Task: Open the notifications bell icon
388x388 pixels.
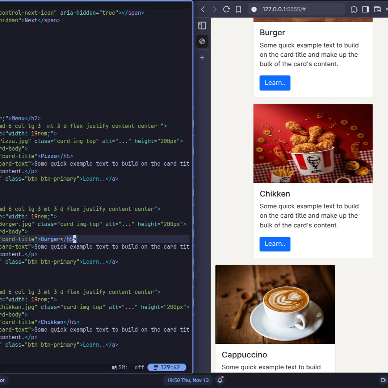Action: coord(220,380)
